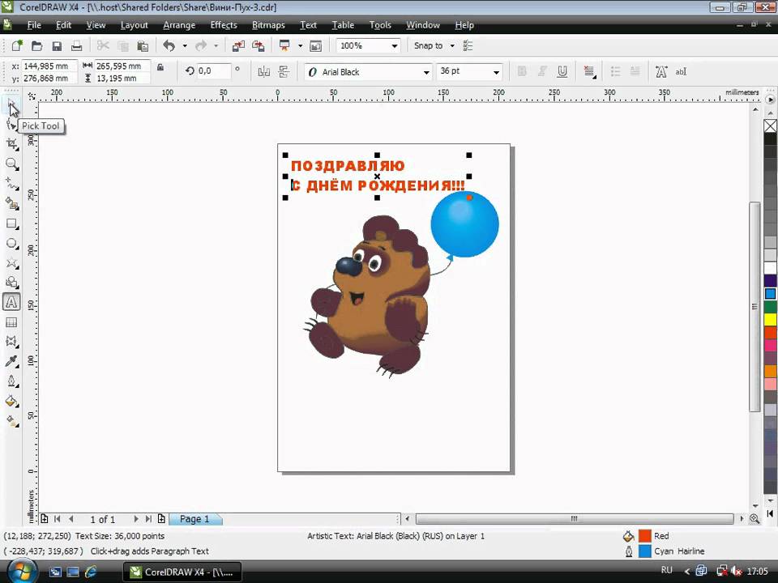Pick the yellow color swatch
Screen dimensions: 778x583
[x=770, y=319]
